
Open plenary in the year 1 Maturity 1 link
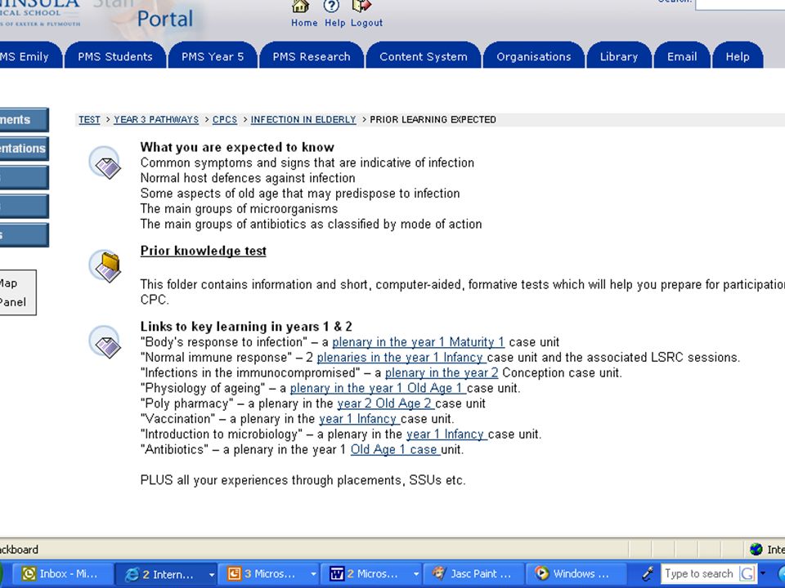(419, 342)
